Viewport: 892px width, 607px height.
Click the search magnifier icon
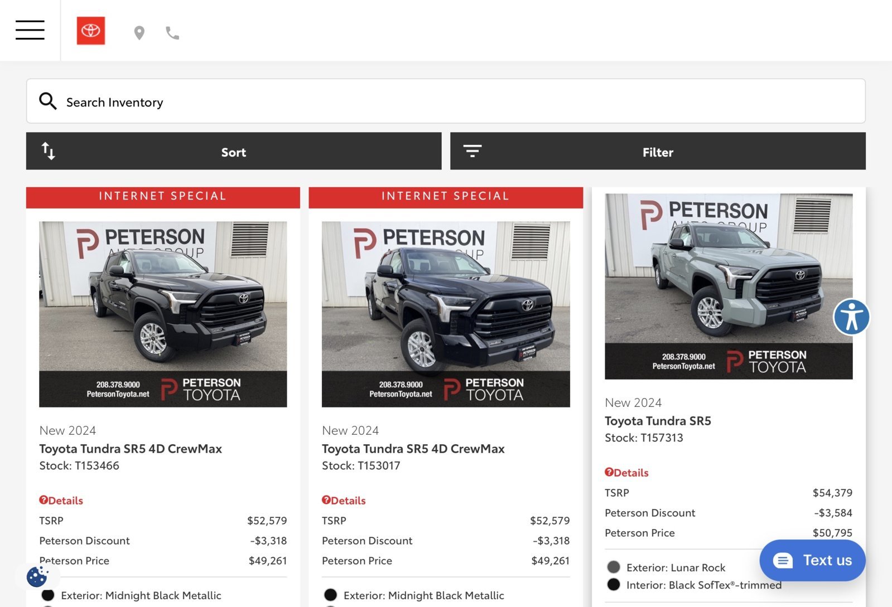tap(48, 101)
